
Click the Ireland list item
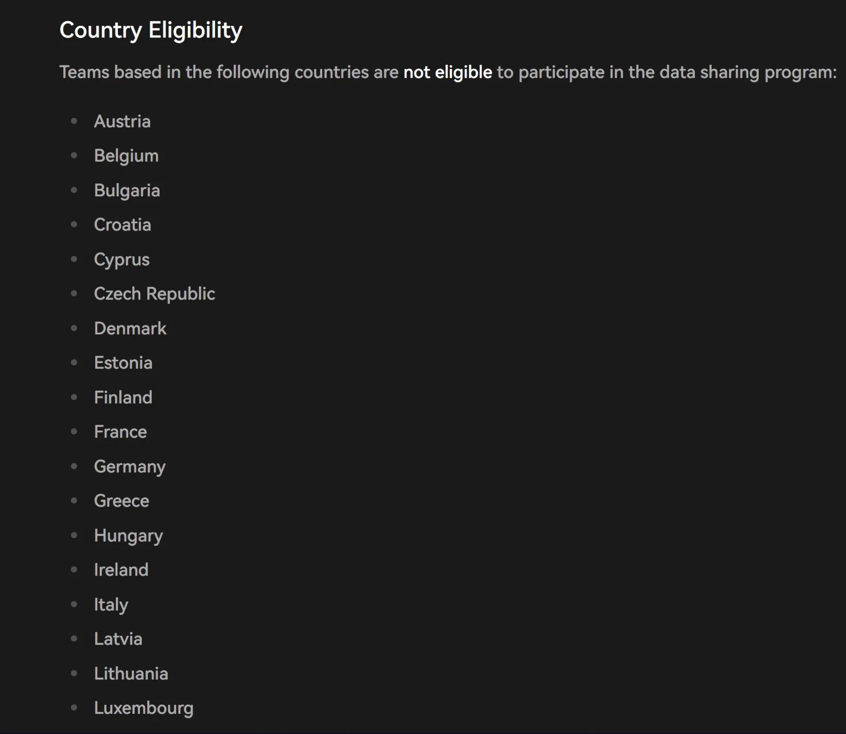point(121,570)
